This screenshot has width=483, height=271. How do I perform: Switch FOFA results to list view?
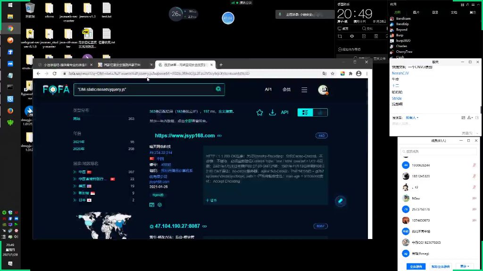305,112
